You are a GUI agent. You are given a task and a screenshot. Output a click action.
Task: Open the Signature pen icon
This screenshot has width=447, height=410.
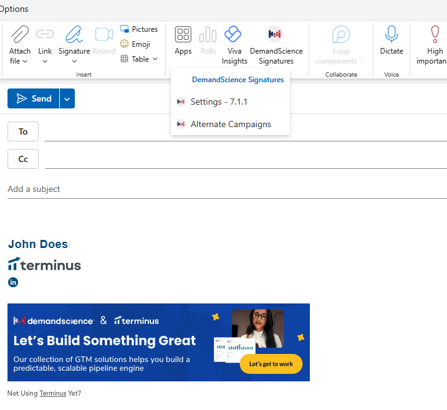(74, 34)
